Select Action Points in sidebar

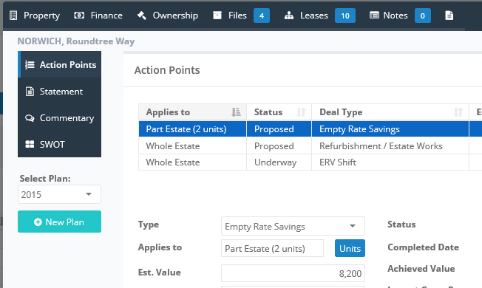pos(60,64)
